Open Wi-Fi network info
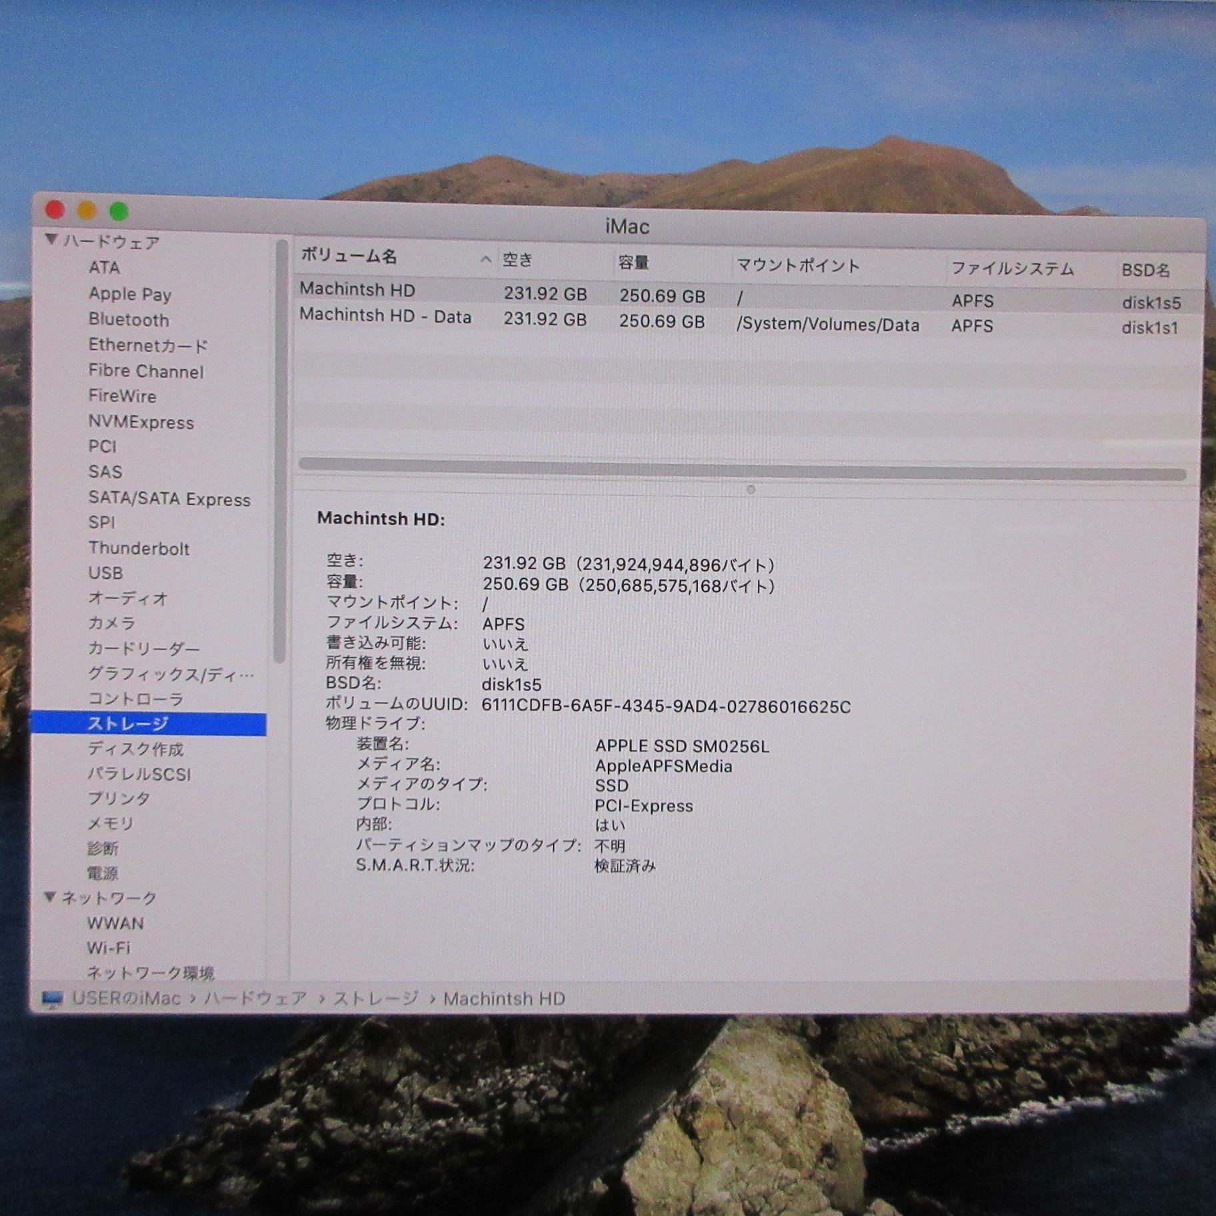This screenshot has height=1216, width=1216. tap(109, 948)
